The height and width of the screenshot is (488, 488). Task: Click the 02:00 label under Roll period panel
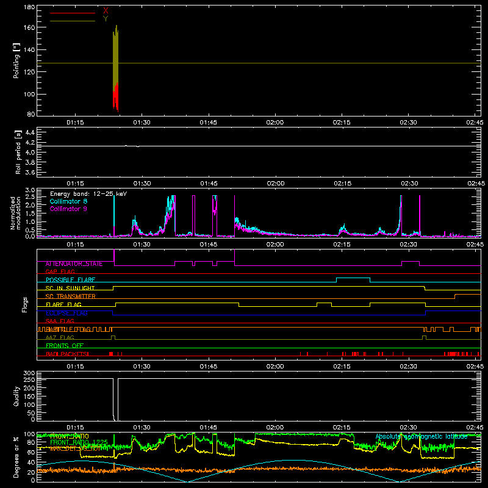tap(276, 184)
